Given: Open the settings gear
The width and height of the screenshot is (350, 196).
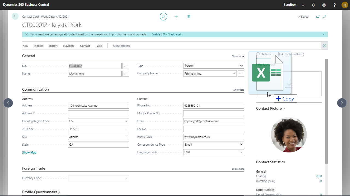Looking at the screenshot, I should [x=324, y=5].
